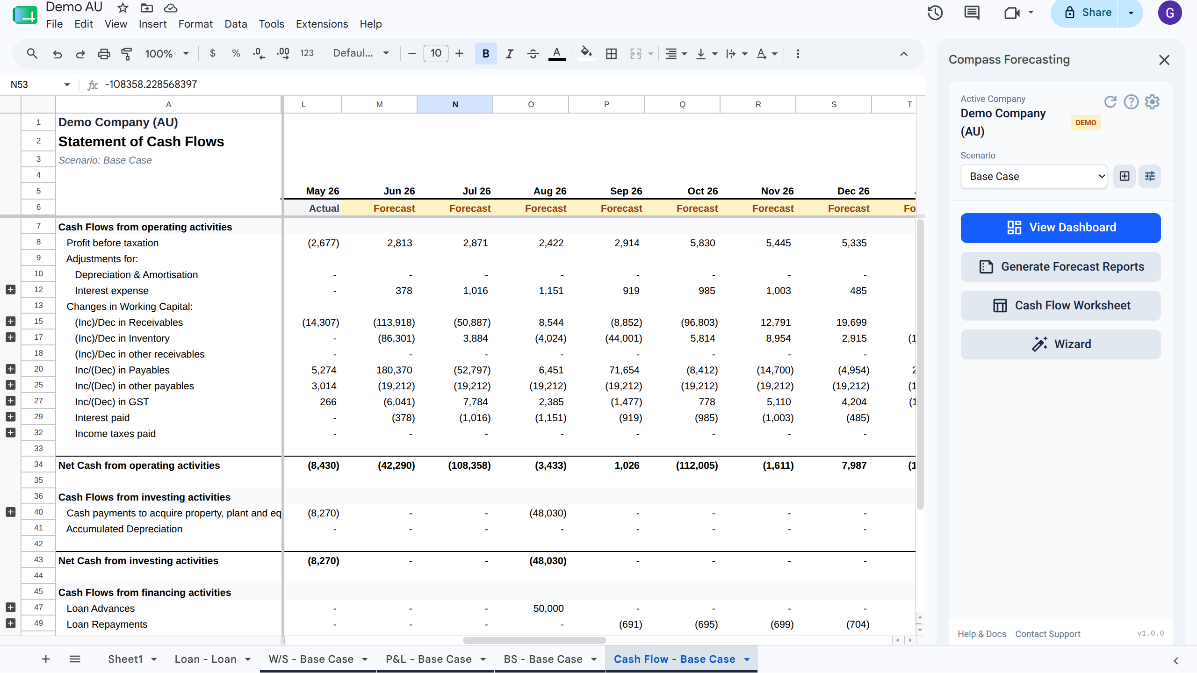
Task: Toggle italic formatting button
Action: [x=510, y=54]
